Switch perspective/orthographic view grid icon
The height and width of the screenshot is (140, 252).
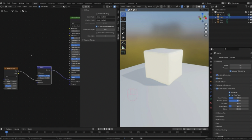(x=206, y=35)
